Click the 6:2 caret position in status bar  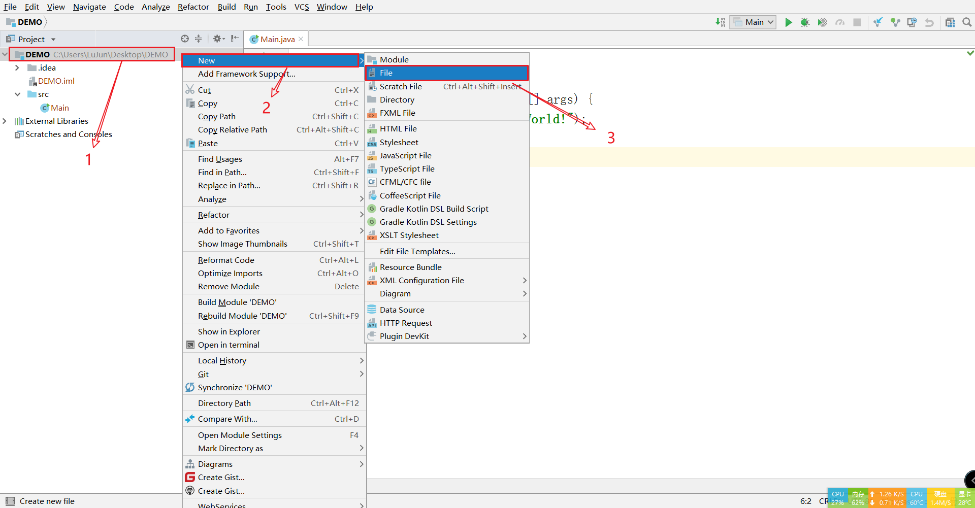coord(806,501)
